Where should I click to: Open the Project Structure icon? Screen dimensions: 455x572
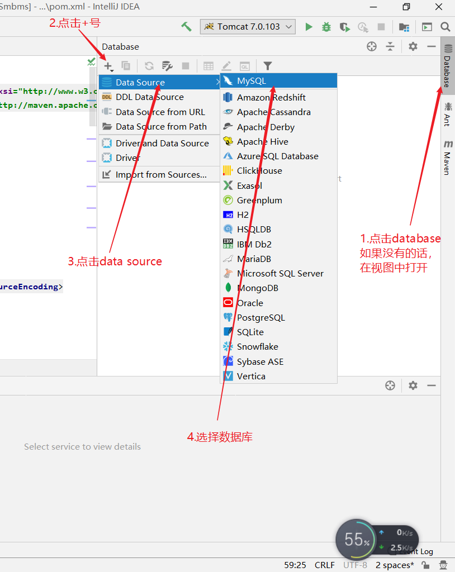(x=404, y=27)
